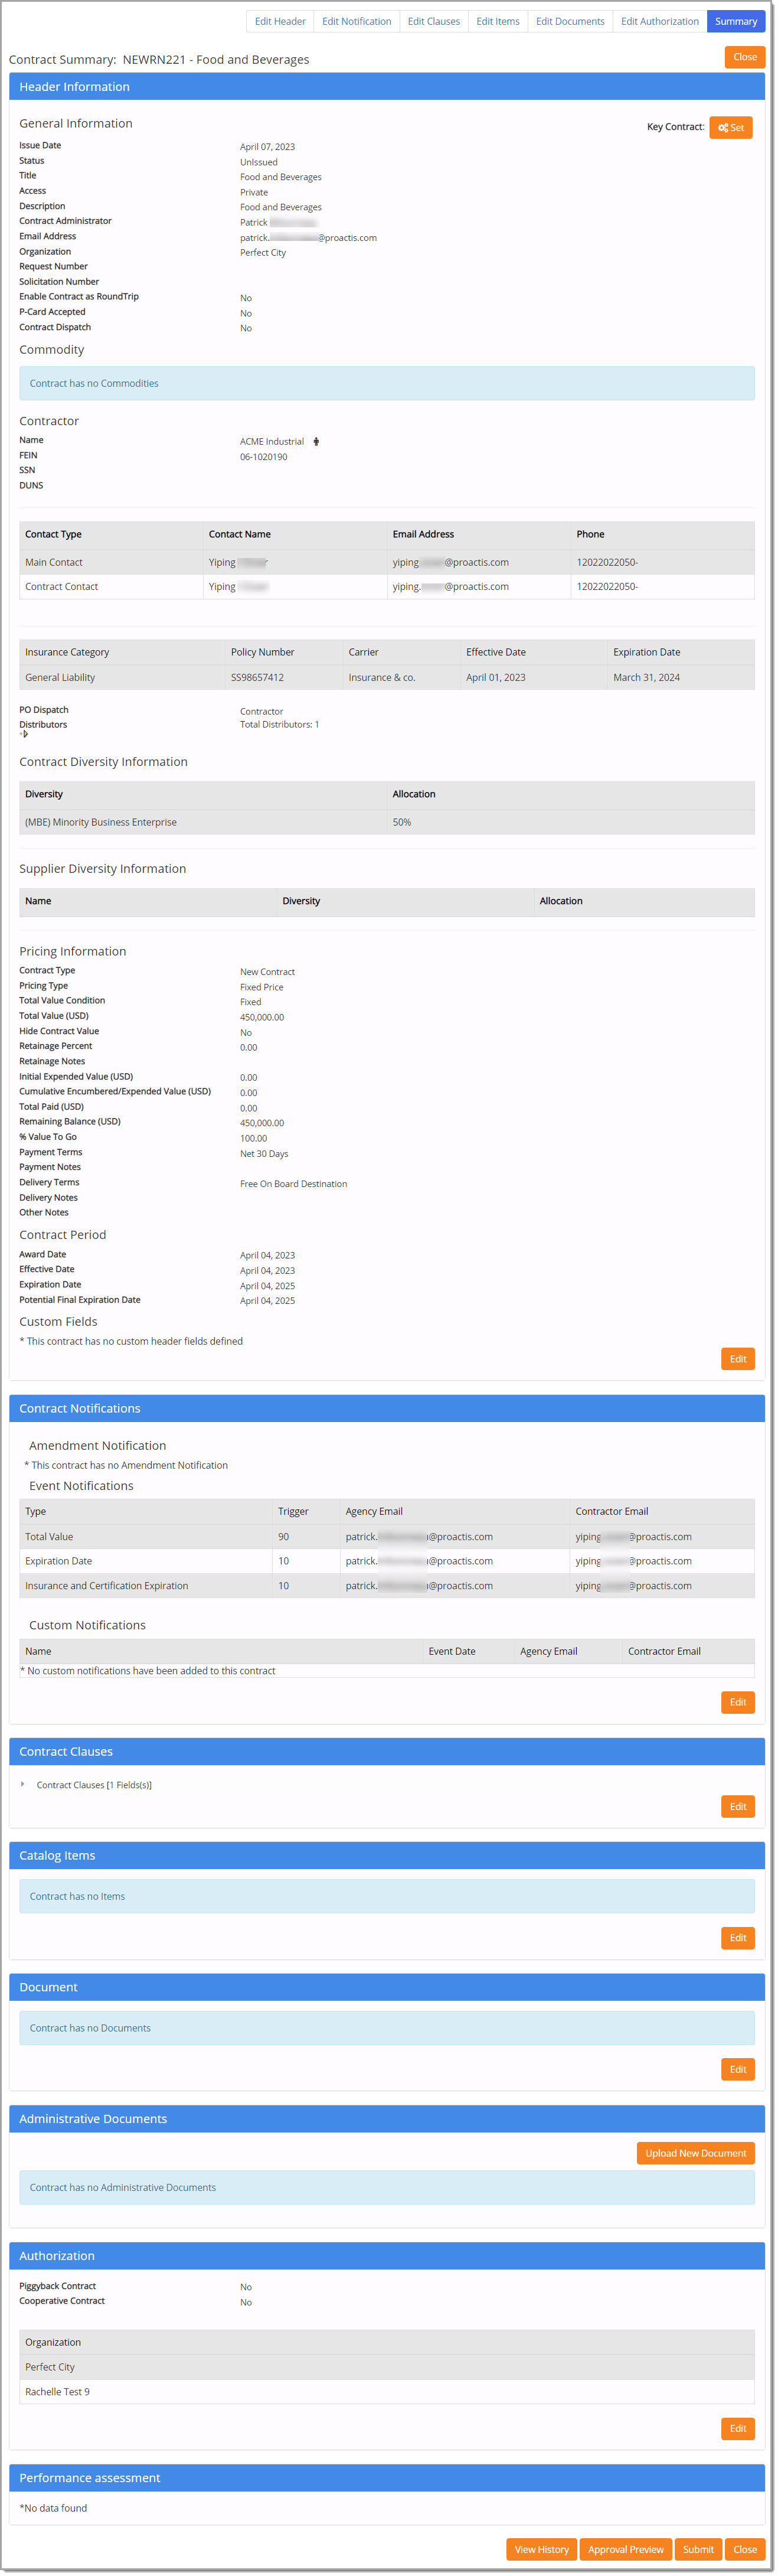Open the Edit Clauses tab
Screen dimensions: 778x2576
point(433,21)
